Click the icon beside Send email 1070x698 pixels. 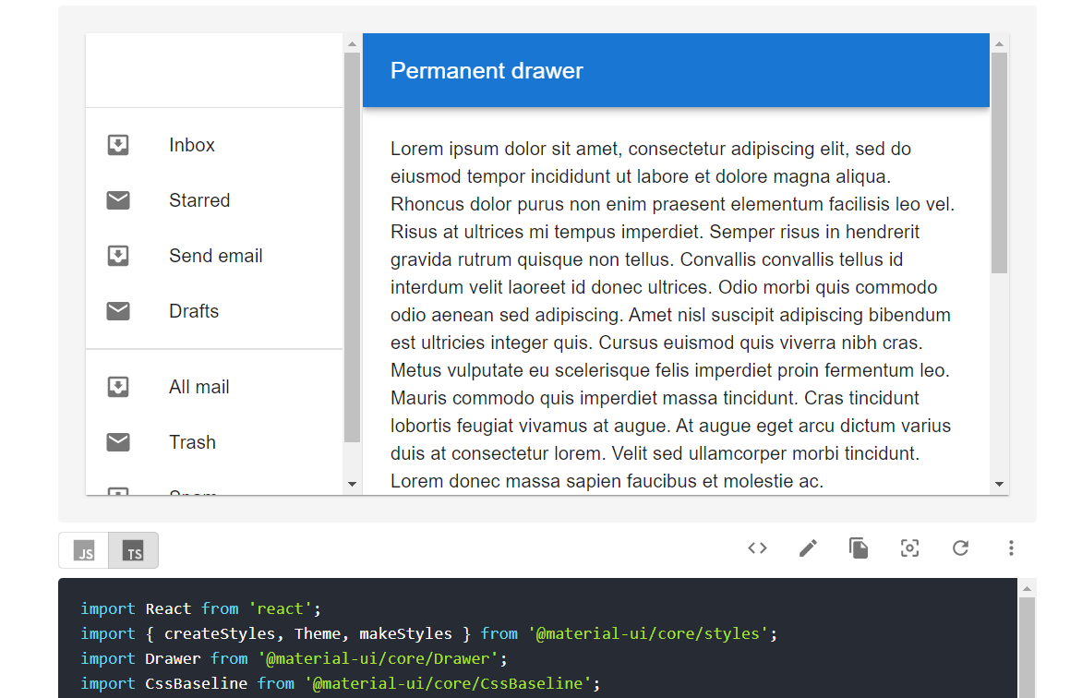coord(118,256)
